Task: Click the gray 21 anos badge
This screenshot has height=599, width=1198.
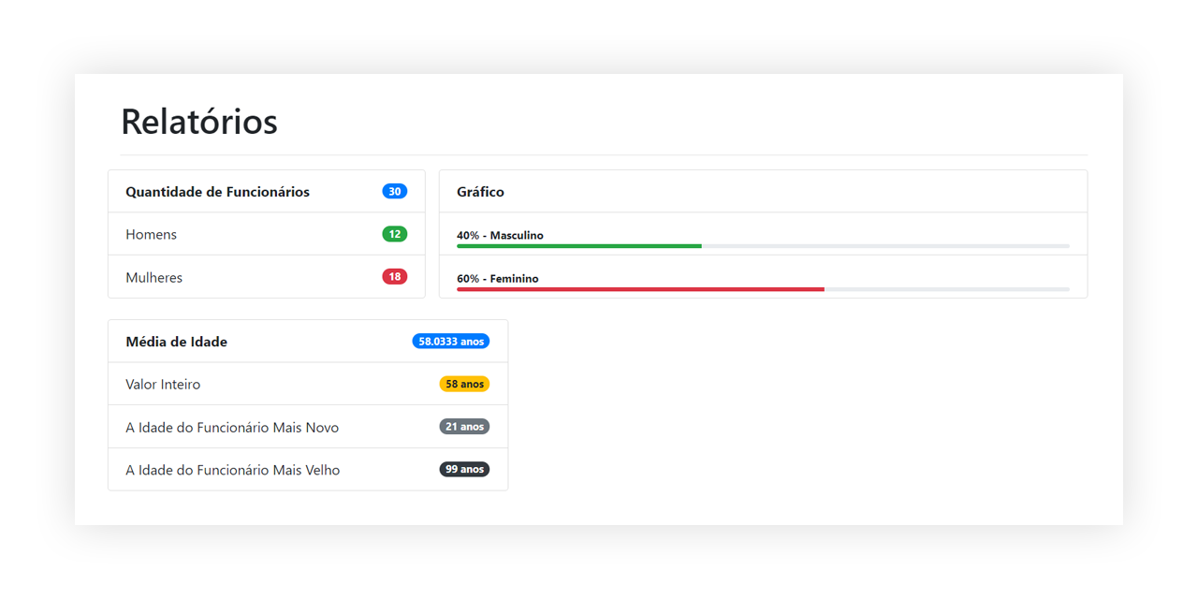Action: (464, 426)
